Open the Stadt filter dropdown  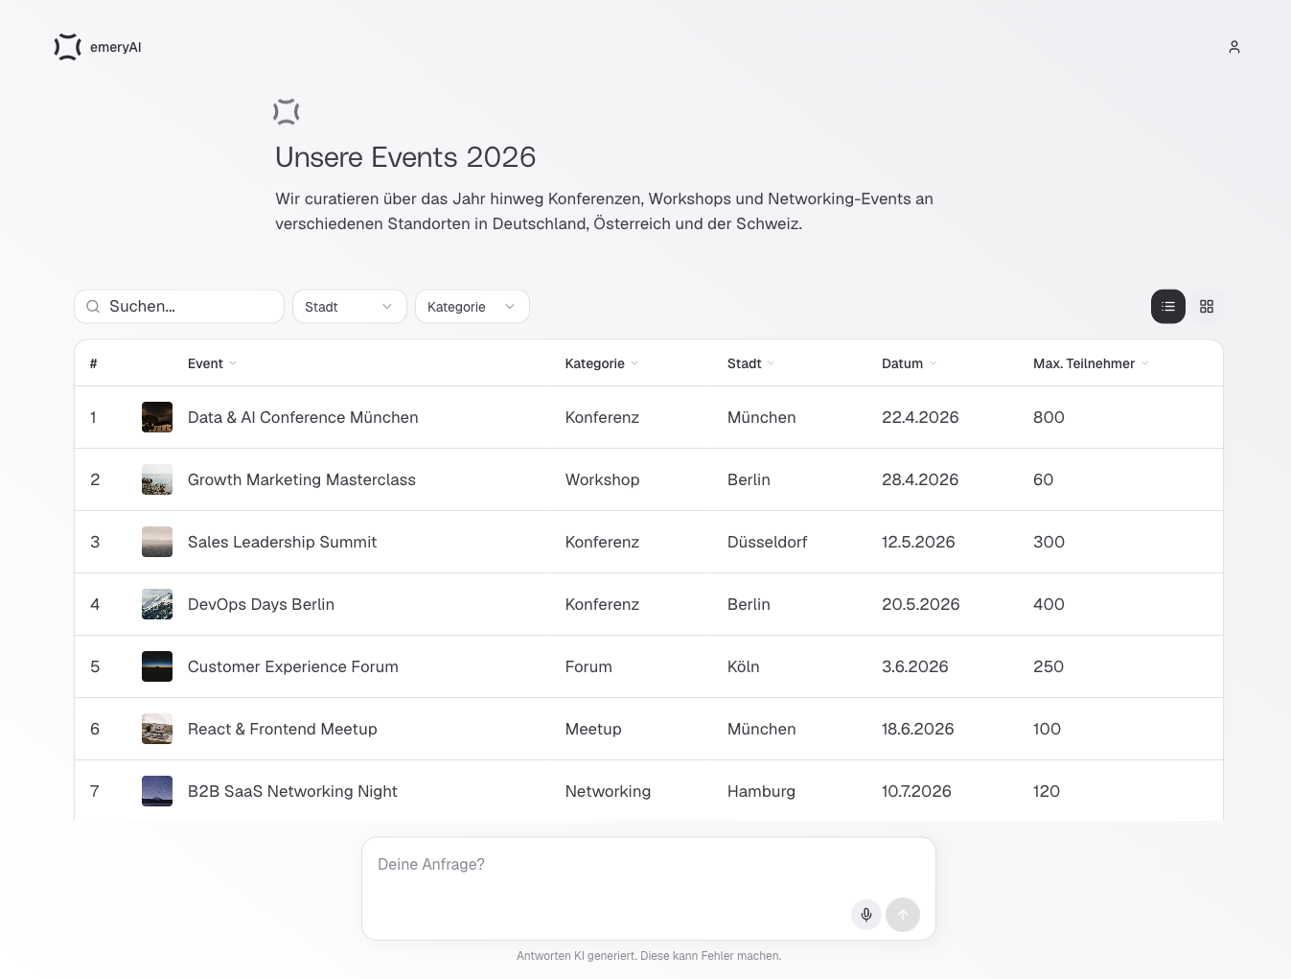350,307
